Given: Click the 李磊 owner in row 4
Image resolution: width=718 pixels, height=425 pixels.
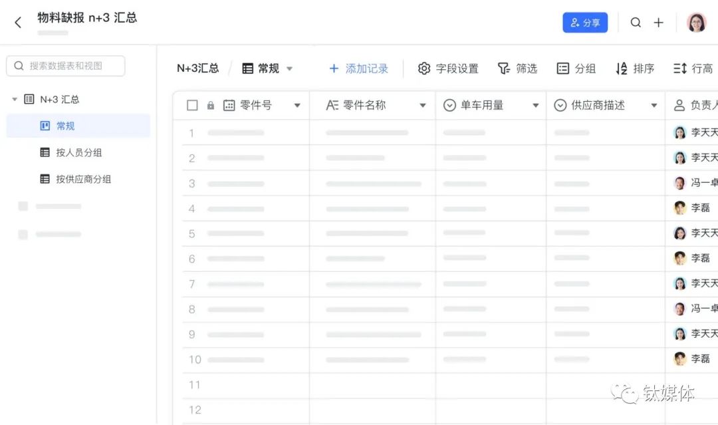Looking at the screenshot, I should [692, 208].
